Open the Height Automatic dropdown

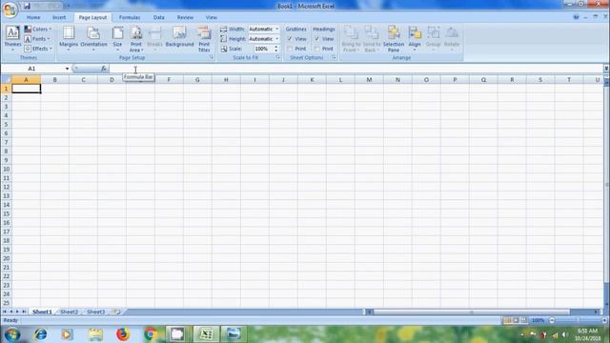click(264, 39)
